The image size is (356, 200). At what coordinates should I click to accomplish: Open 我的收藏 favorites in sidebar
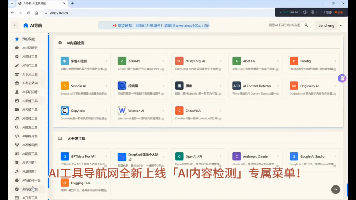coord(28,39)
